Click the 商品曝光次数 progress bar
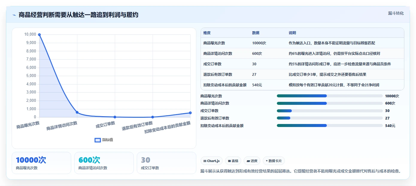Image resolution: width=416 pixels, height=186 pixels. 330,96
